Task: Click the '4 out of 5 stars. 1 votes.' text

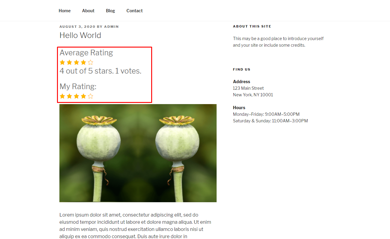Action: [100, 71]
